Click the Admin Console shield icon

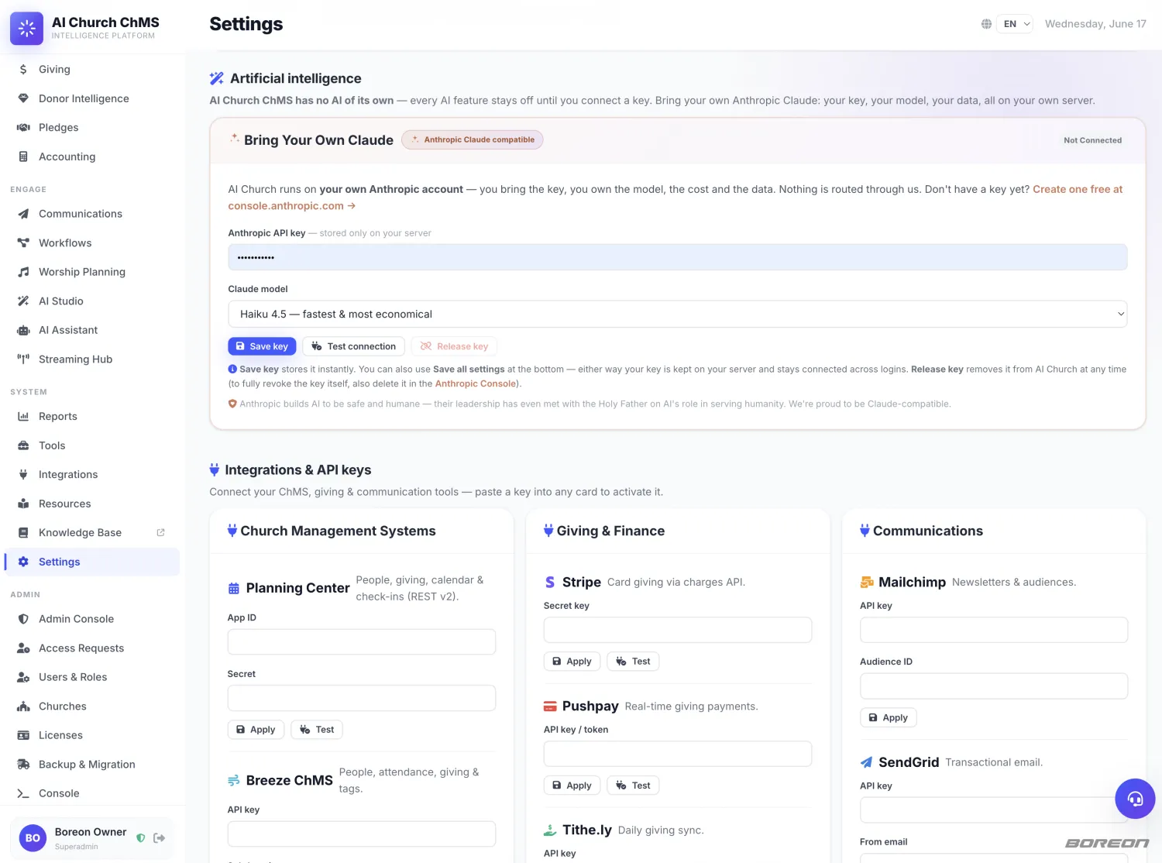tap(23, 619)
